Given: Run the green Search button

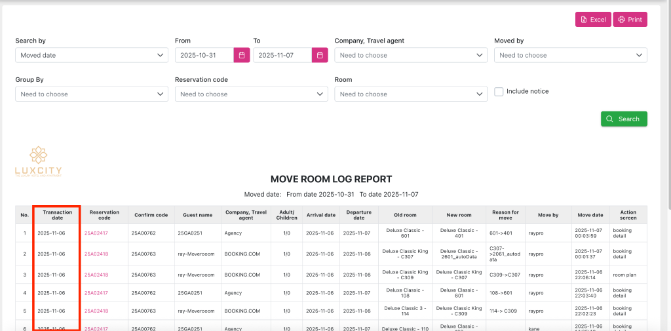Looking at the screenshot, I should coord(624,119).
